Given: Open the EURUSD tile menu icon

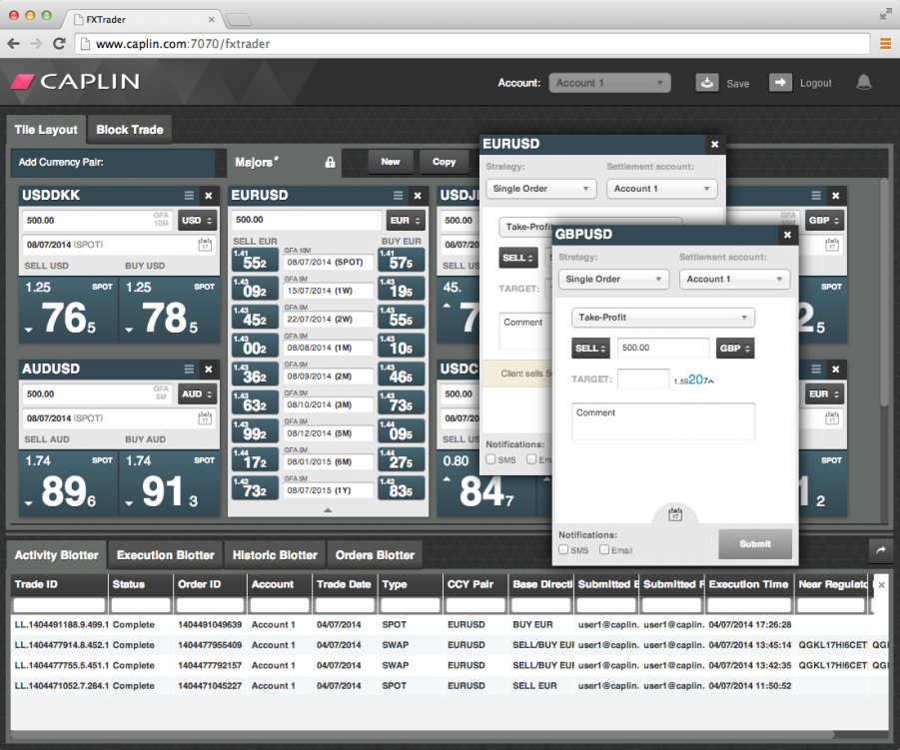Looking at the screenshot, I should pyautogui.click(x=398, y=196).
